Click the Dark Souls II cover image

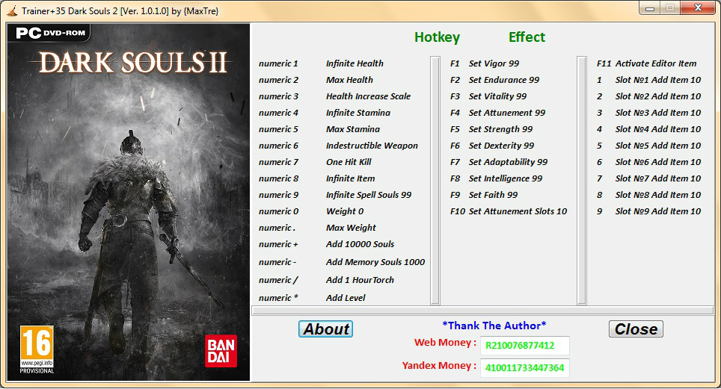[129, 202]
